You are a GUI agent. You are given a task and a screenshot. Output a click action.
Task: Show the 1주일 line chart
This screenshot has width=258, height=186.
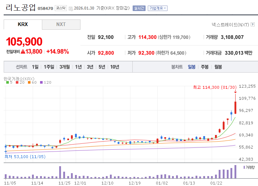tap(49, 67)
